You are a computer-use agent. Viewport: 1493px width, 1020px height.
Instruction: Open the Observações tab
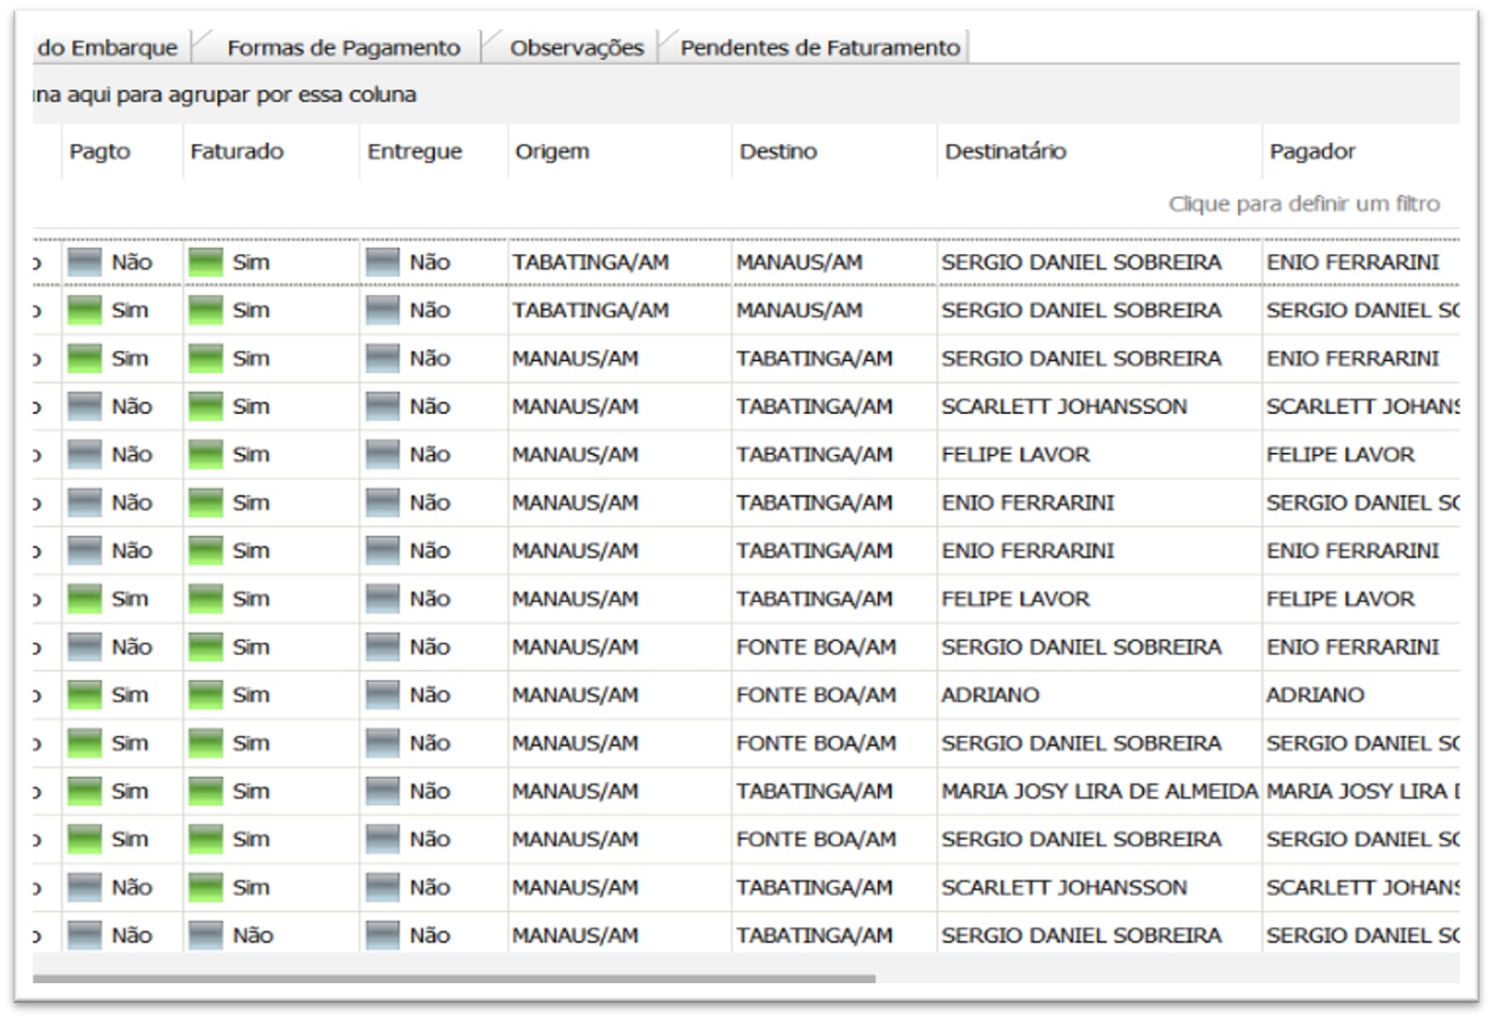coord(577,47)
